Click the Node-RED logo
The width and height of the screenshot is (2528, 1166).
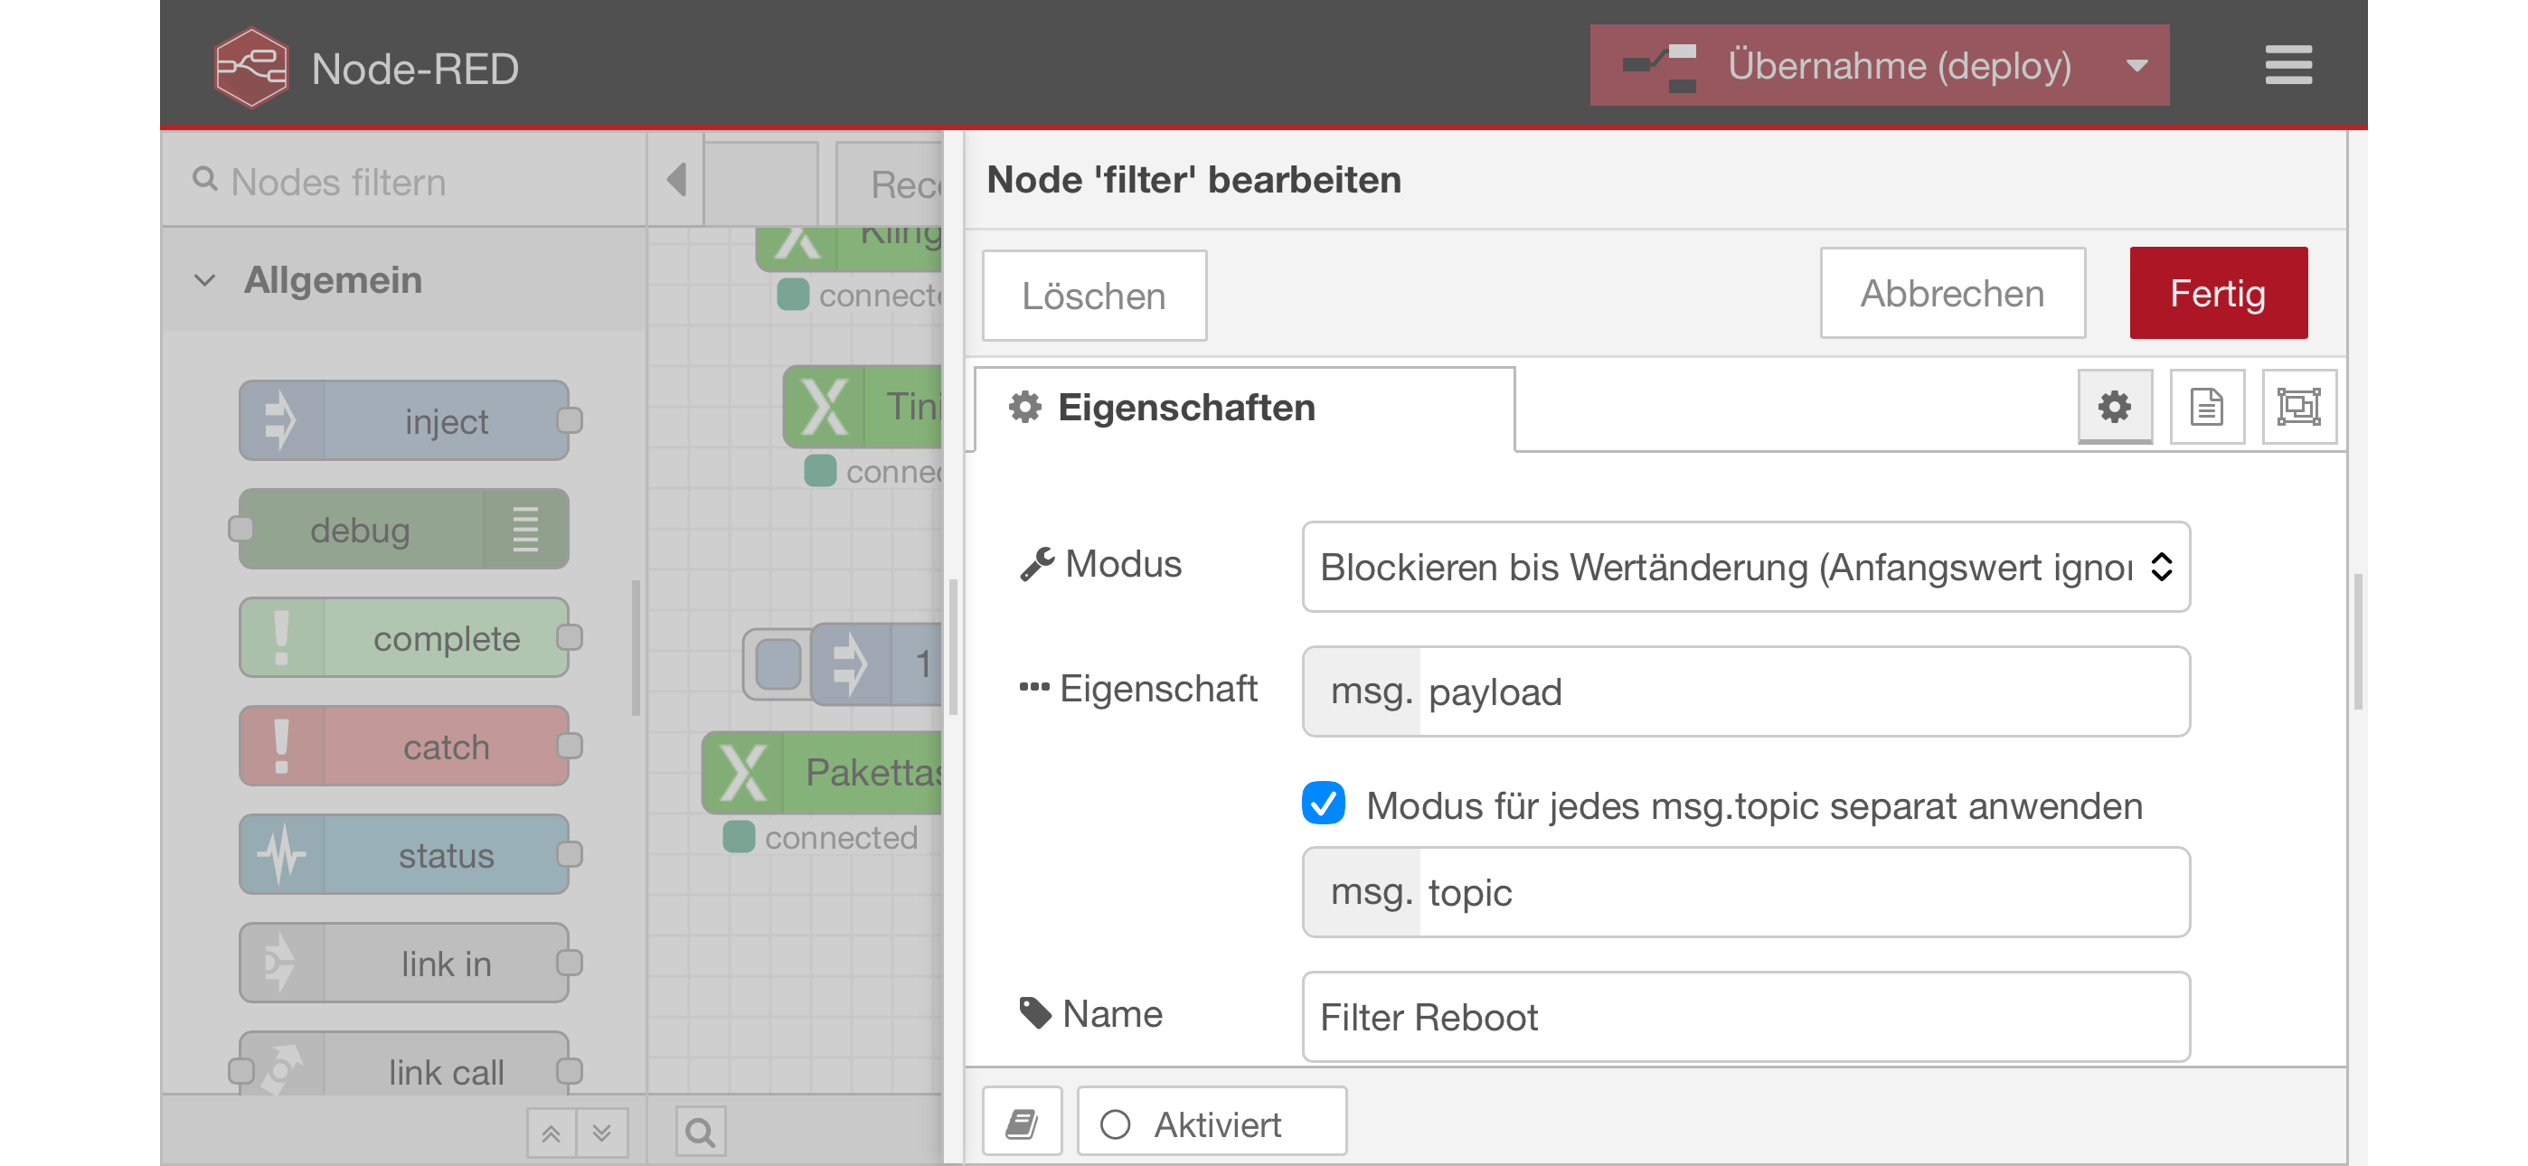pos(251,68)
